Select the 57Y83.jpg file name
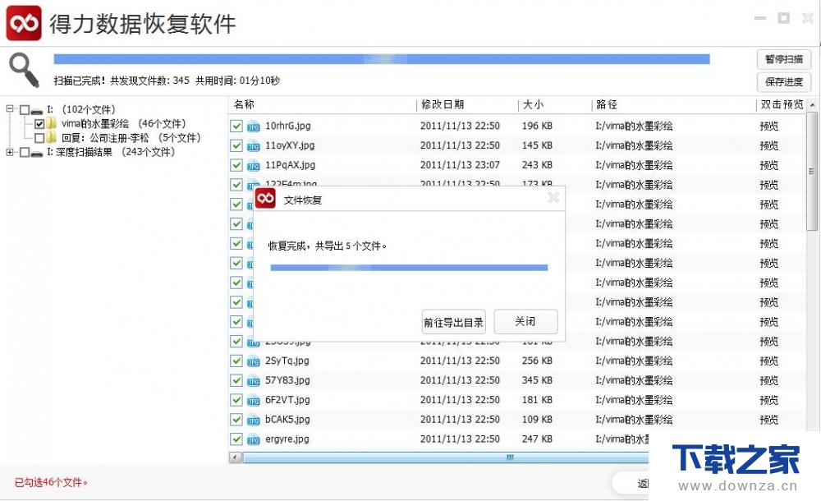821x501 pixels. (x=287, y=380)
